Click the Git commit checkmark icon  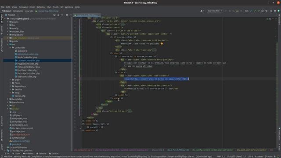pyautogui.click(x=255, y=11)
